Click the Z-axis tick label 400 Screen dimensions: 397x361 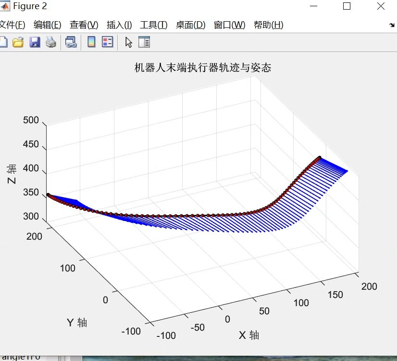(x=31, y=168)
